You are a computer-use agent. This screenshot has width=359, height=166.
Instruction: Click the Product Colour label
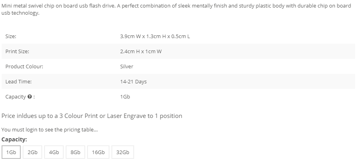tap(24, 66)
